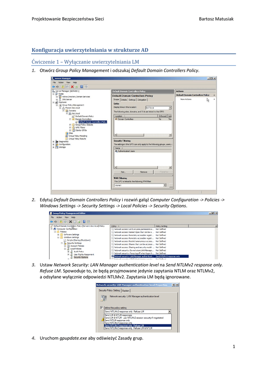Click the Back arrow in Server Manager toolbar
Screen dimensions: 267x377
[53, 87]
